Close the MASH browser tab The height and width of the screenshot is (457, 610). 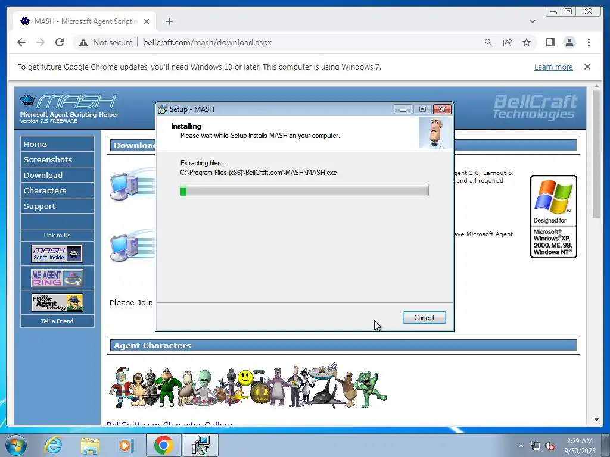point(147,21)
